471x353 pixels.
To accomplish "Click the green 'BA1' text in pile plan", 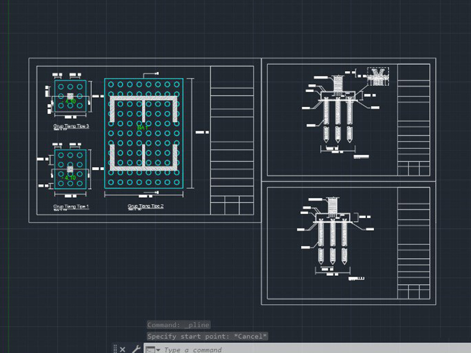I will pyautogui.click(x=142, y=128).
